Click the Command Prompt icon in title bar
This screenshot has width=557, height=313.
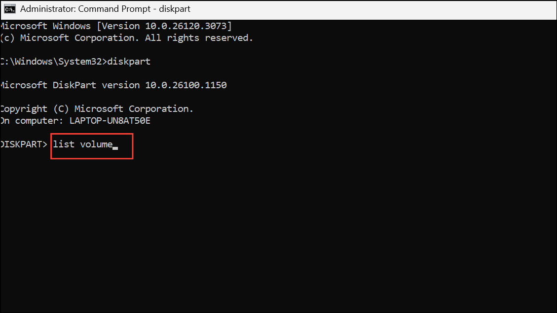tap(9, 9)
